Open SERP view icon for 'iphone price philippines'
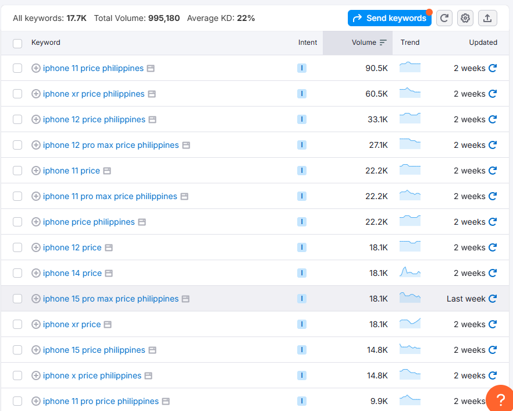The height and width of the screenshot is (411, 513). tap(142, 222)
